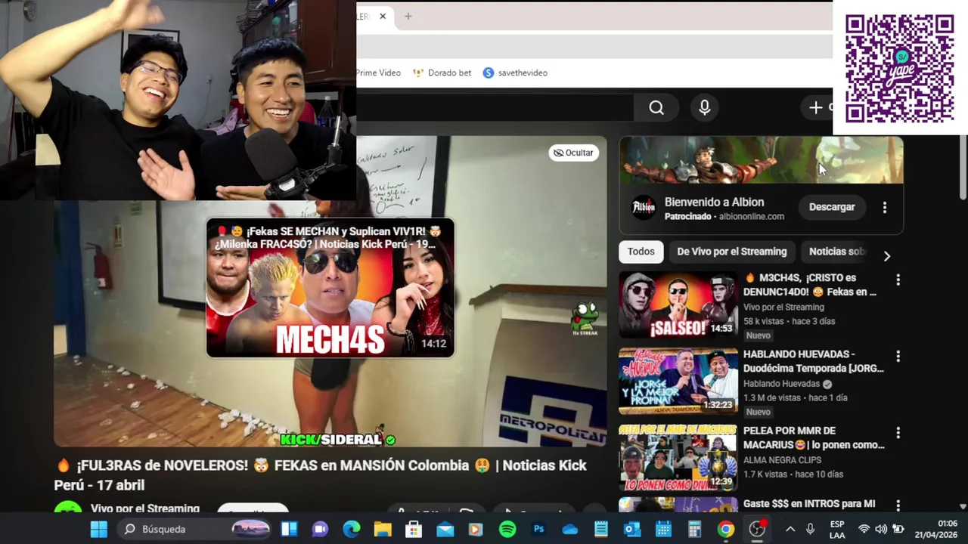
Task: Open ESP LAA language input selector
Action: 837,530
